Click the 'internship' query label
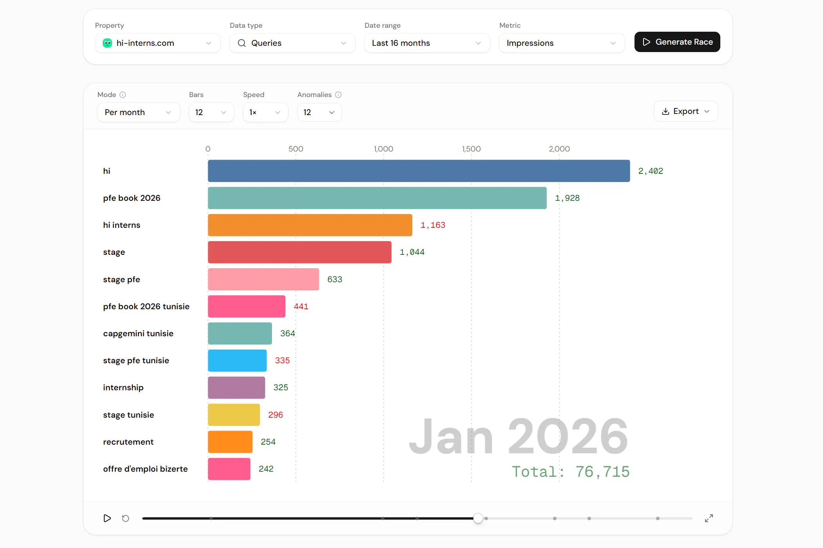The image size is (823, 548). point(123,388)
